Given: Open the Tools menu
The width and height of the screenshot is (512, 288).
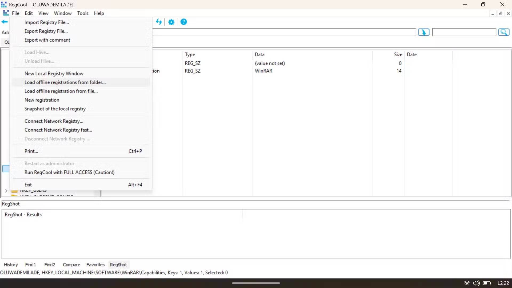Looking at the screenshot, I should point(83,13).
